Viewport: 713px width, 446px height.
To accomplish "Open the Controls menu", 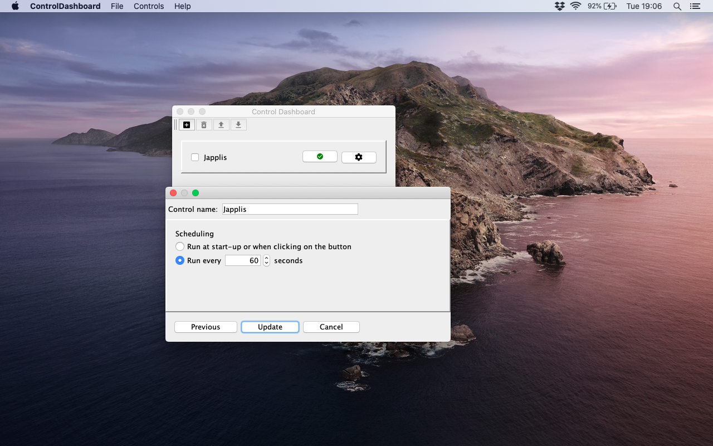I will 149,6.
